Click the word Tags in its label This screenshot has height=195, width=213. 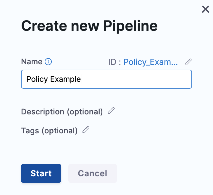coord(30,131)
